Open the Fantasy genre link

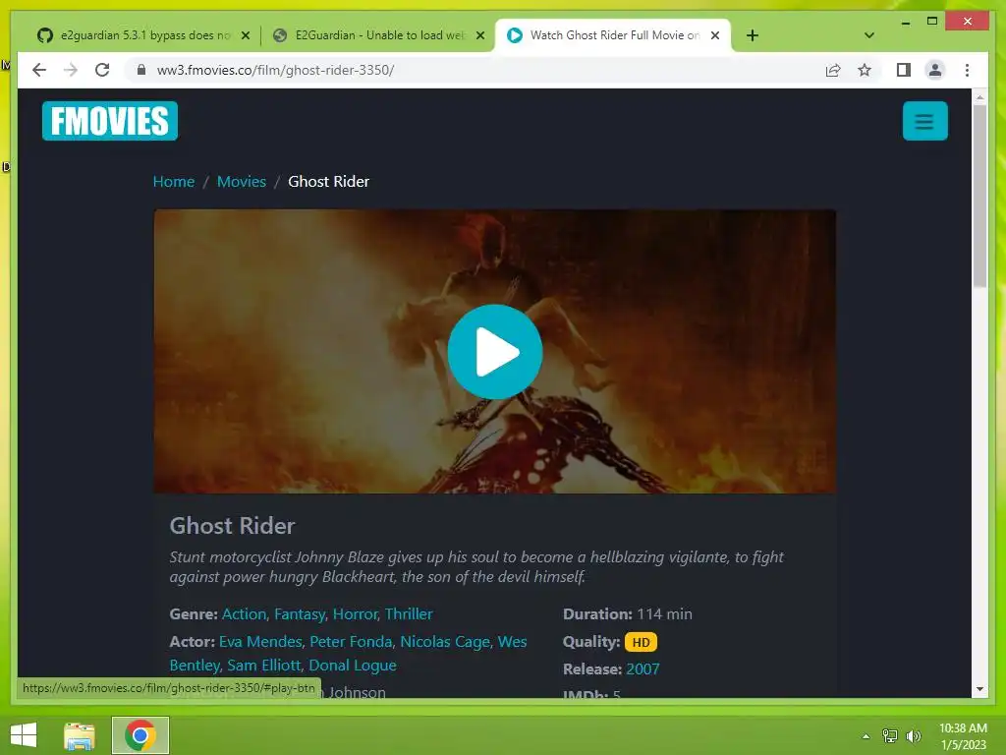(300, 614)
